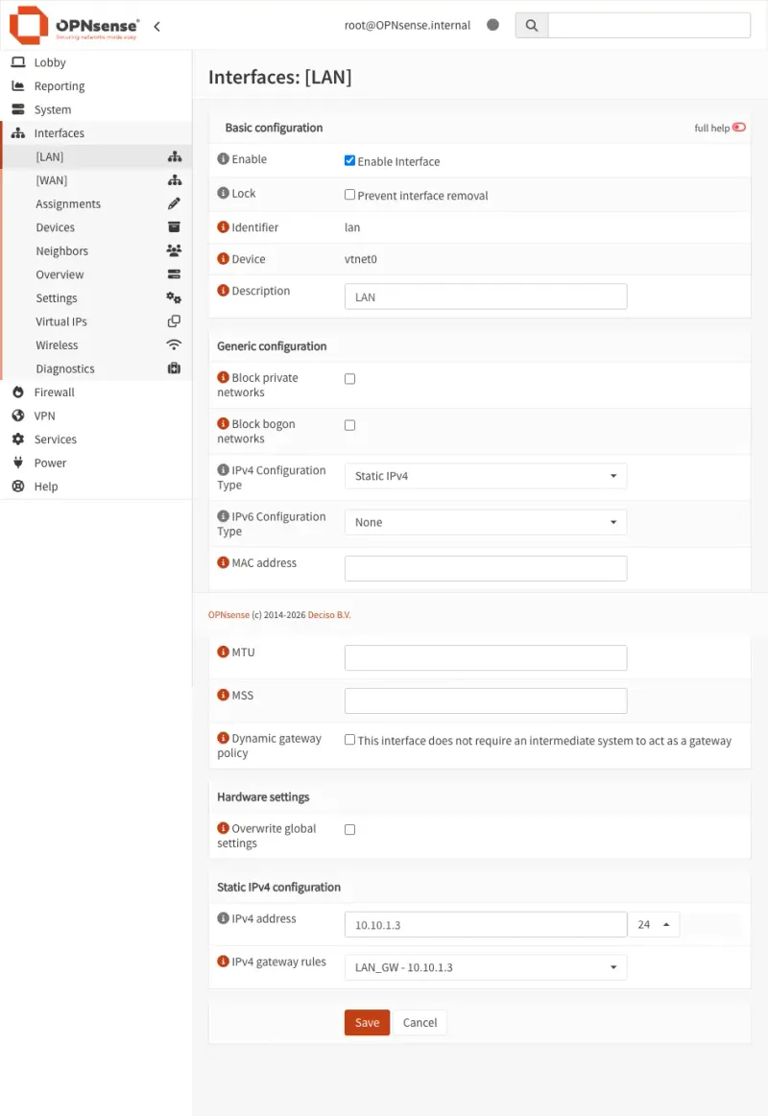The image size is (768, 1116).
Task: Click inside the IPv4 address field
Action: tap(485, 923)
